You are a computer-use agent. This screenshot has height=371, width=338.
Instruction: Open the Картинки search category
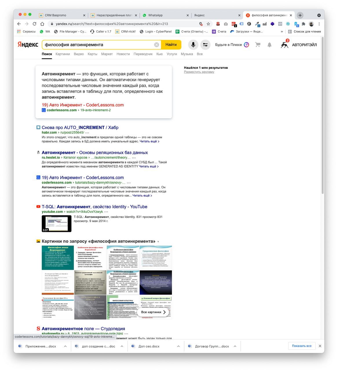coord(63,54)
